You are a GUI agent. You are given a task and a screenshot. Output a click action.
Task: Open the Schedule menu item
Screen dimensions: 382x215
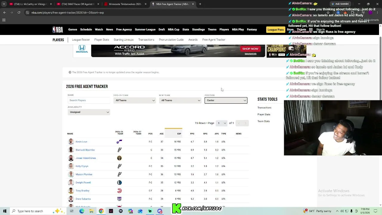[x=86, y=30]
